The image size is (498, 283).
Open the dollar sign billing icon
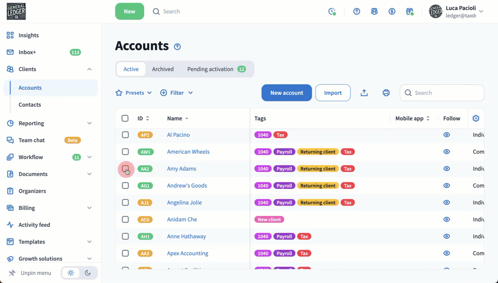(392, 12)
